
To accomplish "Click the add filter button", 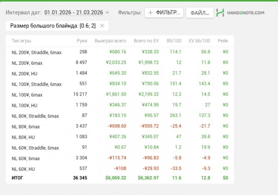I will (x=164, y=13).
